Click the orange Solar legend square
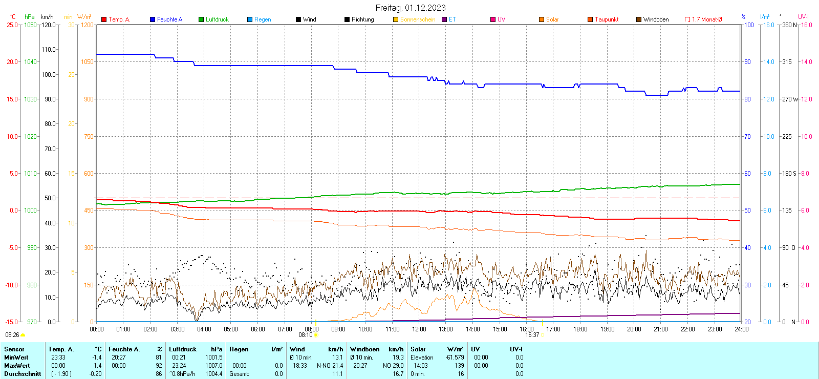Image resolution: width=819 pixels, height=379 pixels. [x=542, y=19]
